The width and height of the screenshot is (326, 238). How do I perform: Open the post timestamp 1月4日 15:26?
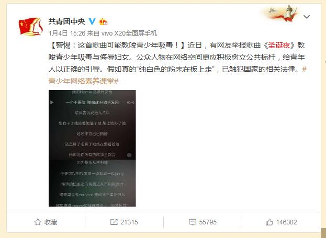tap(67, 33)
